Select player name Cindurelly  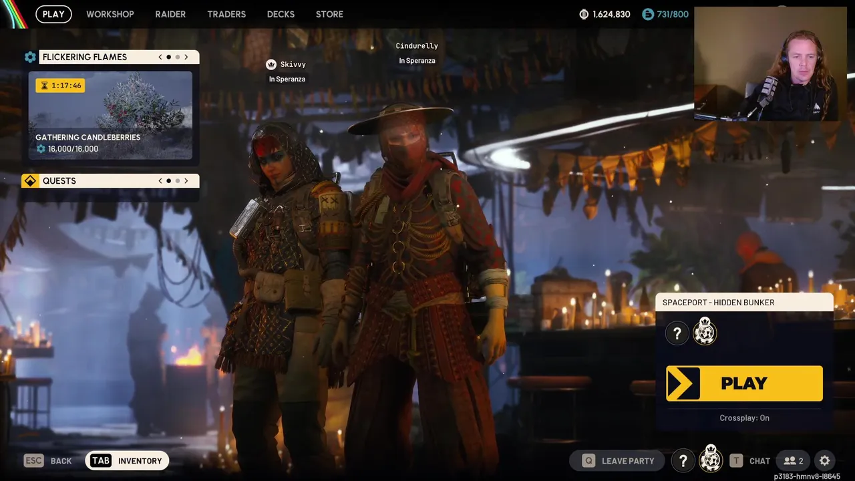417,46
